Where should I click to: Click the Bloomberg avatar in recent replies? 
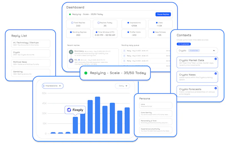[71, 52]
